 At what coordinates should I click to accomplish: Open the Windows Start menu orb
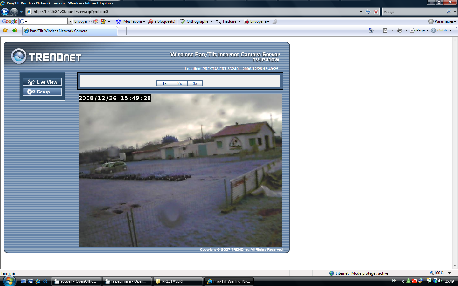point(9,281)
